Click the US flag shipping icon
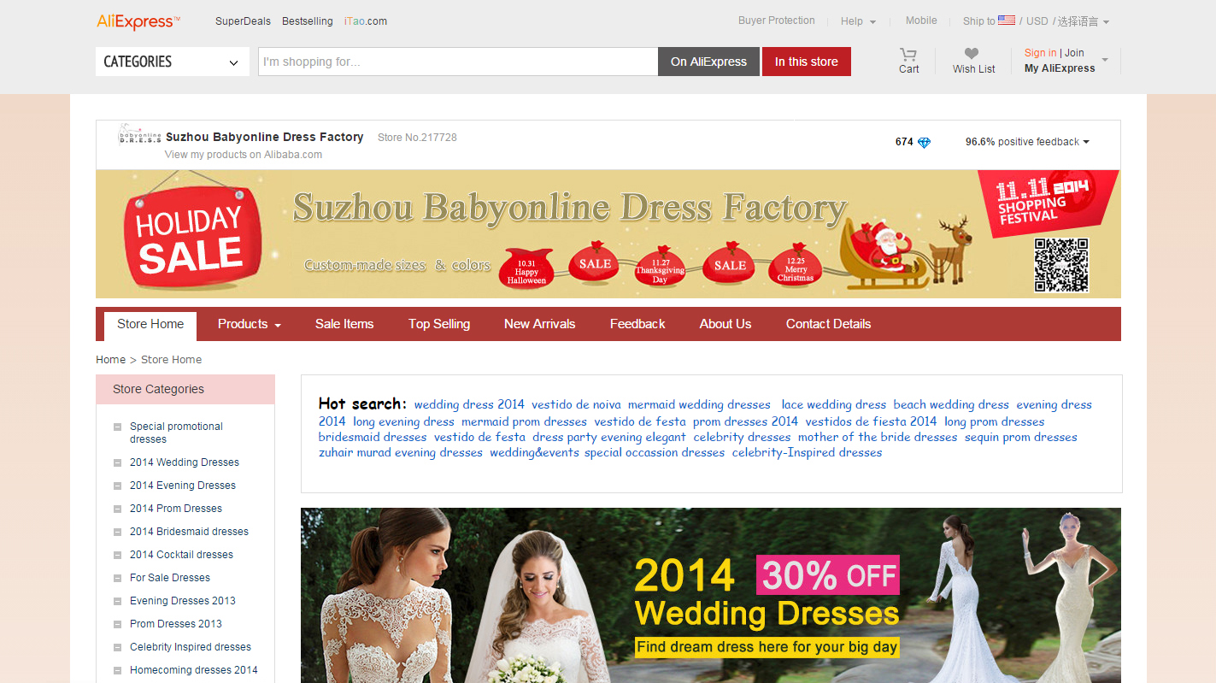 [1007, 21]
